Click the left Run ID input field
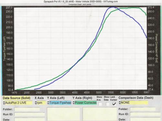This screenshot has height=121, width=162. click(30, 115)
